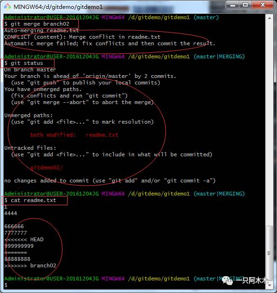Click the red 'gitdemo02/' entry

tap(47, 167)
